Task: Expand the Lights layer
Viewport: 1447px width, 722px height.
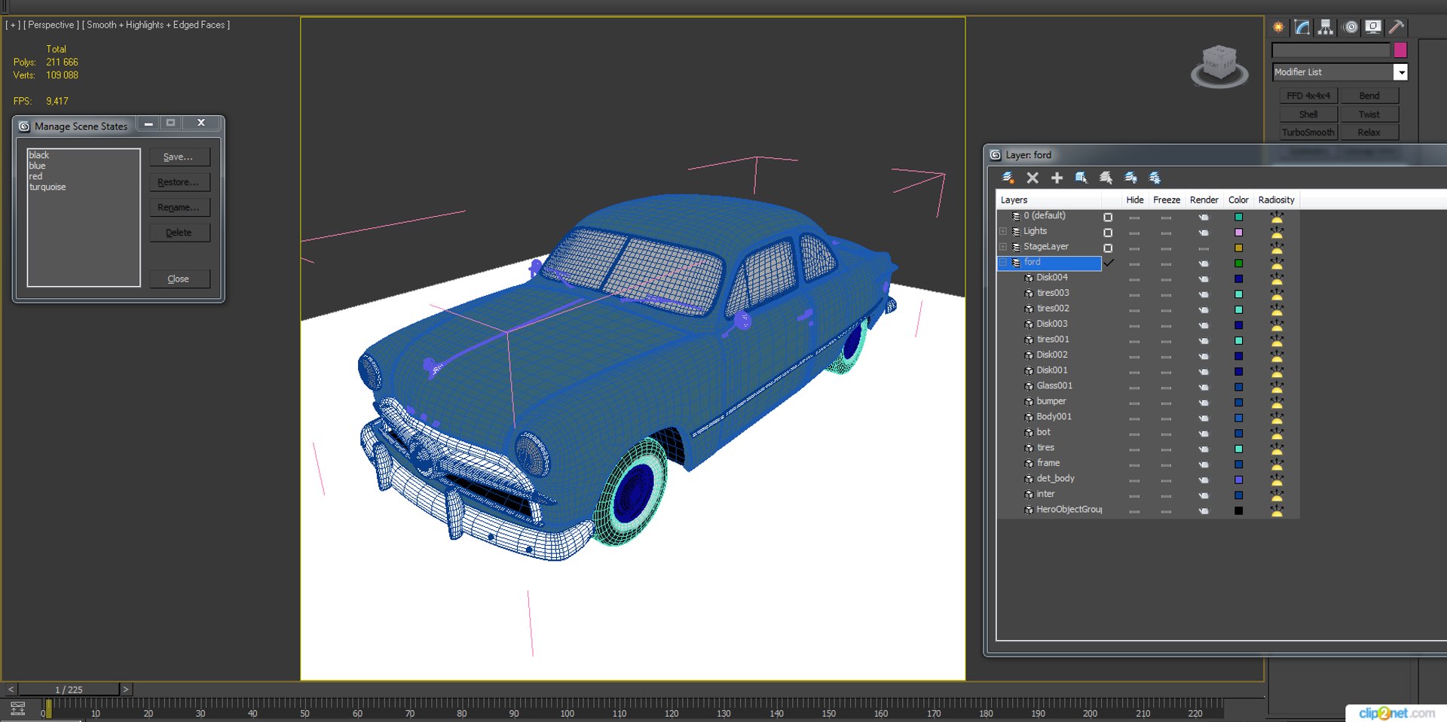Action: 1003,231
